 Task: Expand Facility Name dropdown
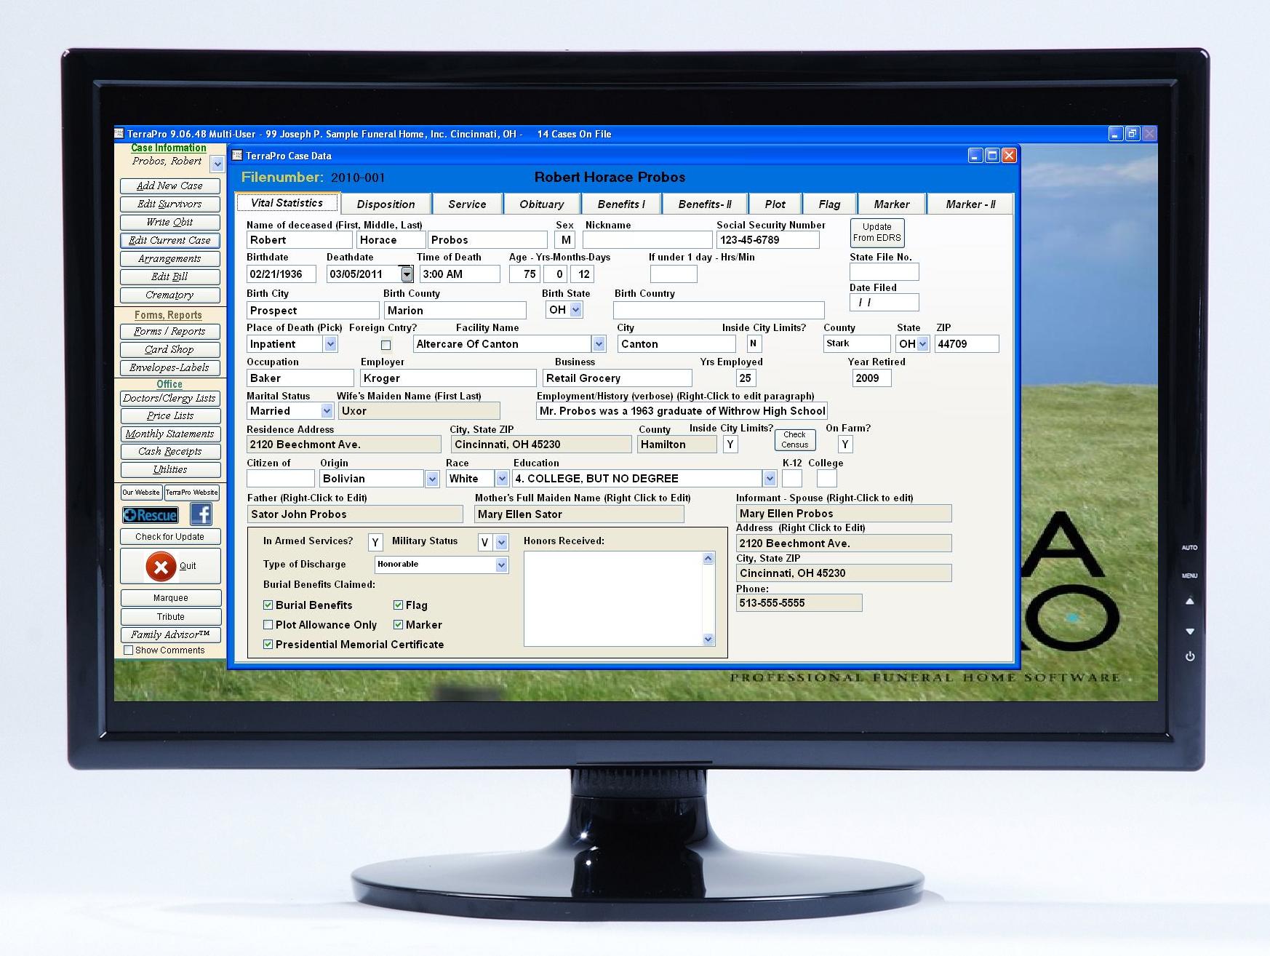tap(599, 344)
